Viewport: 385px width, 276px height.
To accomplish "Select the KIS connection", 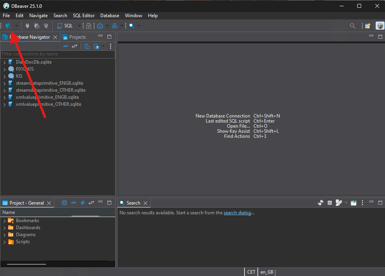I will pyautogui.click(x=19, y=76).
